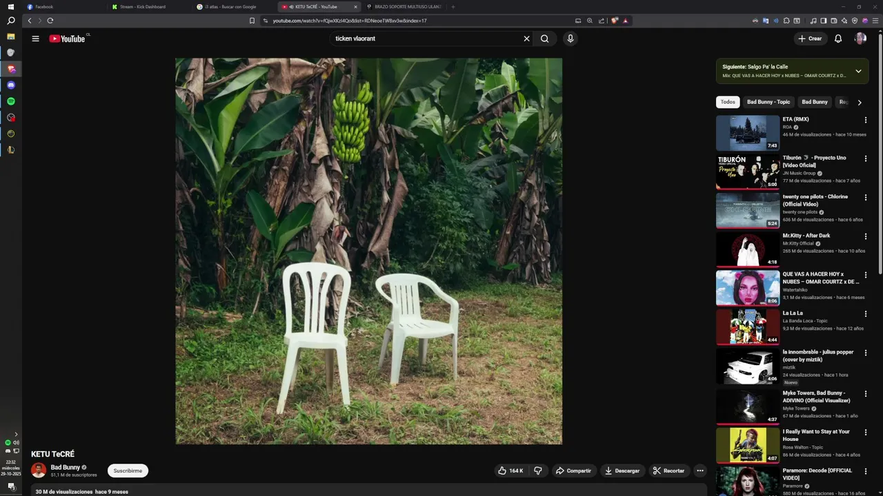Clear the search box with the X
Image resolution: width=883 pixels, height=496 pixels.
click(526, 39)
